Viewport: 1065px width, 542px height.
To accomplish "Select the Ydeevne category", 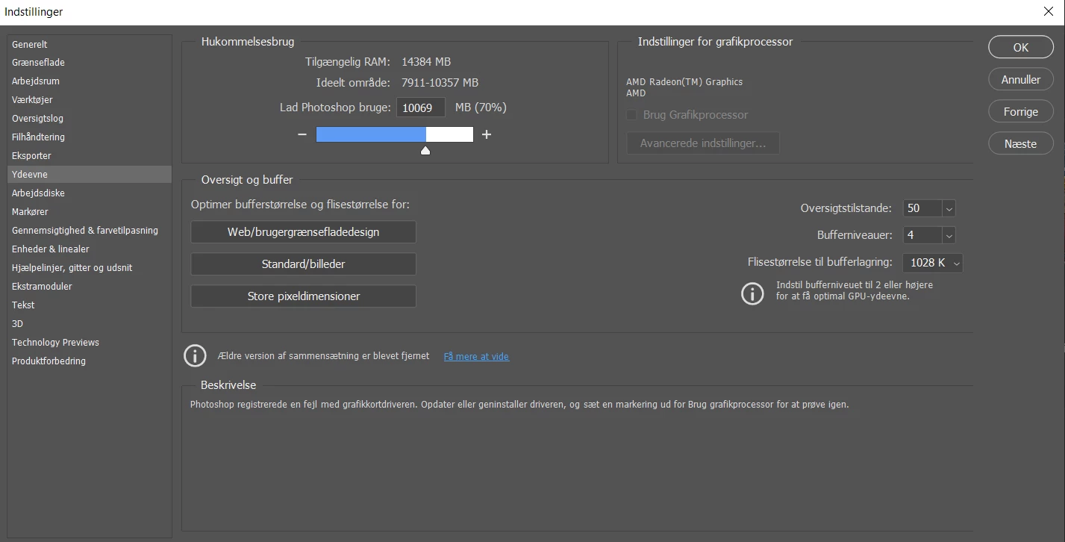I will pyautogui.click(x=90, y=175).
